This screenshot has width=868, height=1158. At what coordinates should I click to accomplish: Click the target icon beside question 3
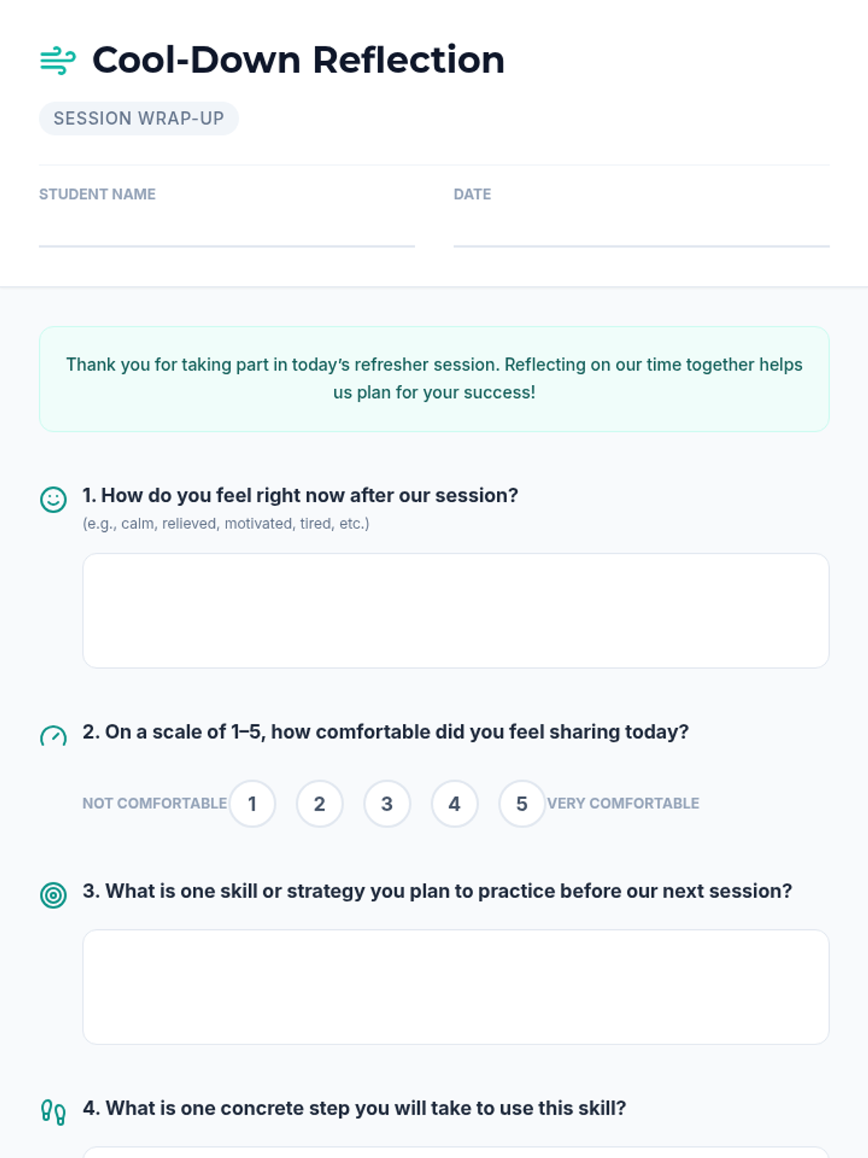[53, 895]
